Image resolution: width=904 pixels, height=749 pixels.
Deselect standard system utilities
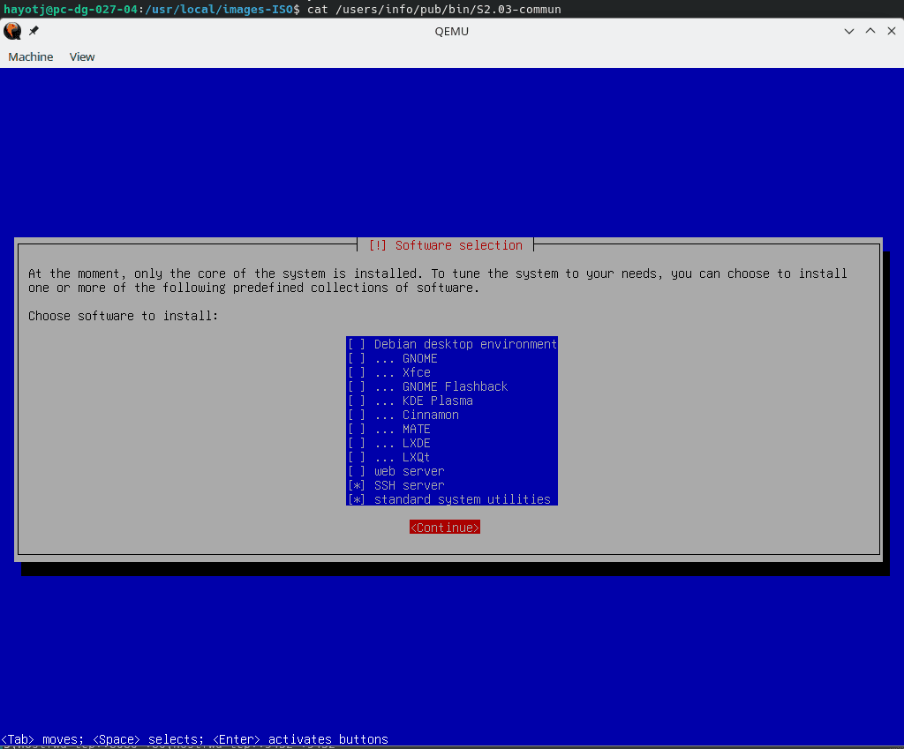pyautogui.click(x=357, y=499)
